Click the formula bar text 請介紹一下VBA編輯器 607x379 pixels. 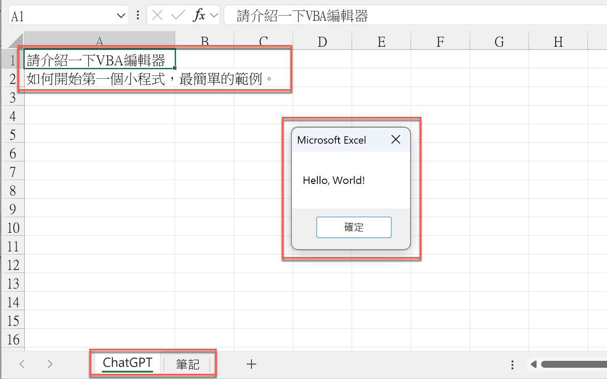pyautogui.click(x=302, y=16)
